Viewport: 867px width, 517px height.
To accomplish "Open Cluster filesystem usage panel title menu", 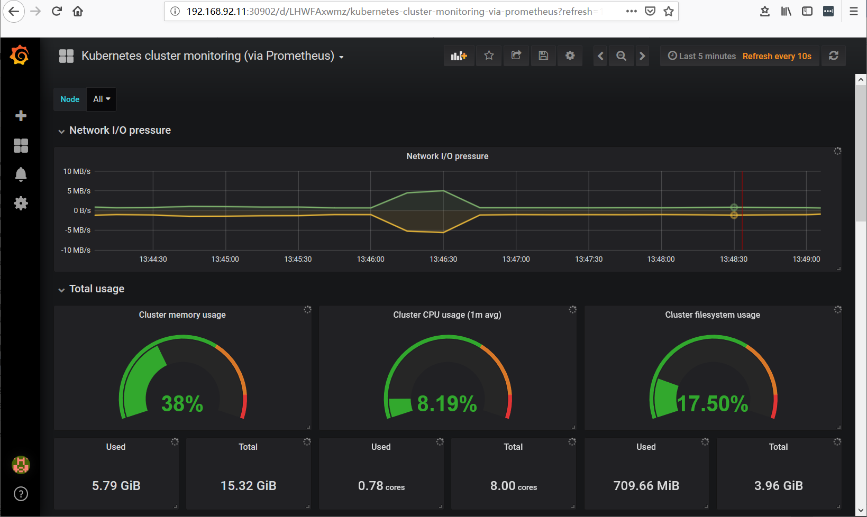I will coord(713,315).
